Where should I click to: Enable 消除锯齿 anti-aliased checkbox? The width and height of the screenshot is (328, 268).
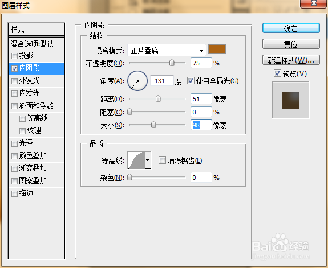[x=162, y=160]
